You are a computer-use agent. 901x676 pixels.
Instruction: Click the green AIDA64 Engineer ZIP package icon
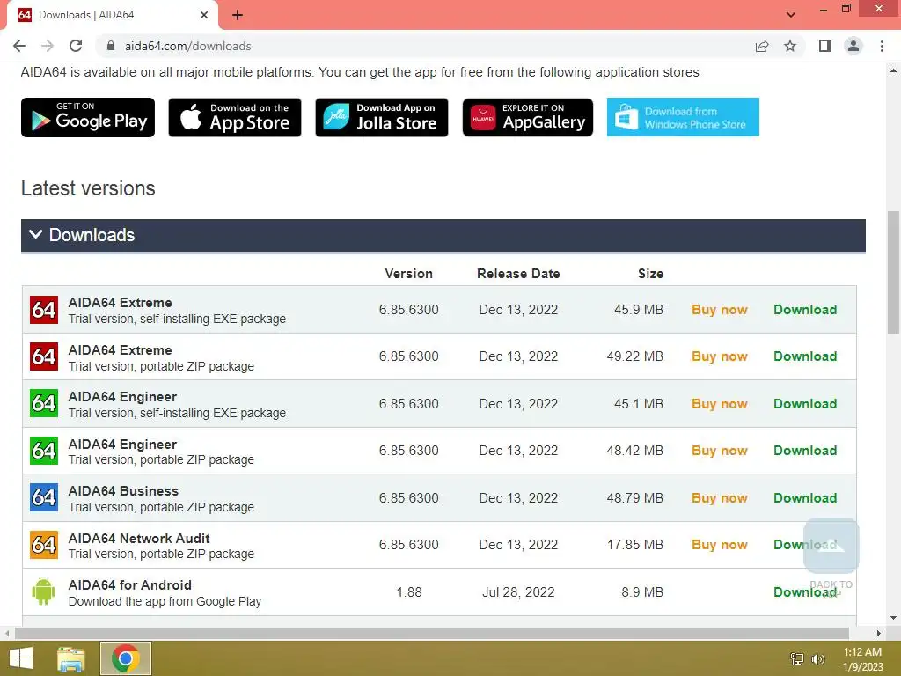44,451
